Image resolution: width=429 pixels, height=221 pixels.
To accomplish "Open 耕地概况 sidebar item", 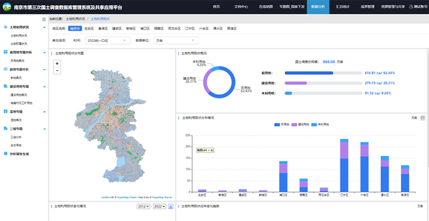I will pos(16,78).
